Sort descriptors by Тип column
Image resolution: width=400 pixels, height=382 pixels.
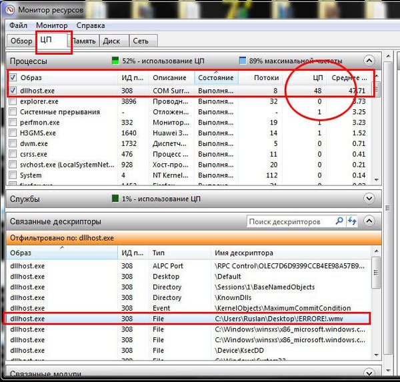point(180,253)
